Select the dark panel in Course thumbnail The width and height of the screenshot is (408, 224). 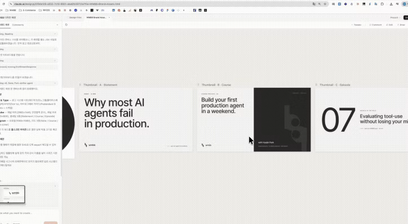282,119
